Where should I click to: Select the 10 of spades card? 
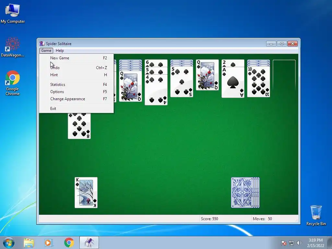pos(258,82)
